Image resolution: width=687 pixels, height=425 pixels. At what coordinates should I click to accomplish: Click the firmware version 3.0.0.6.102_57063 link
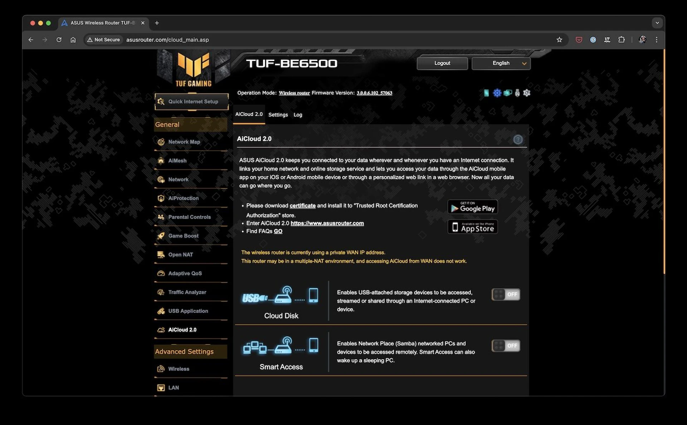374,93
